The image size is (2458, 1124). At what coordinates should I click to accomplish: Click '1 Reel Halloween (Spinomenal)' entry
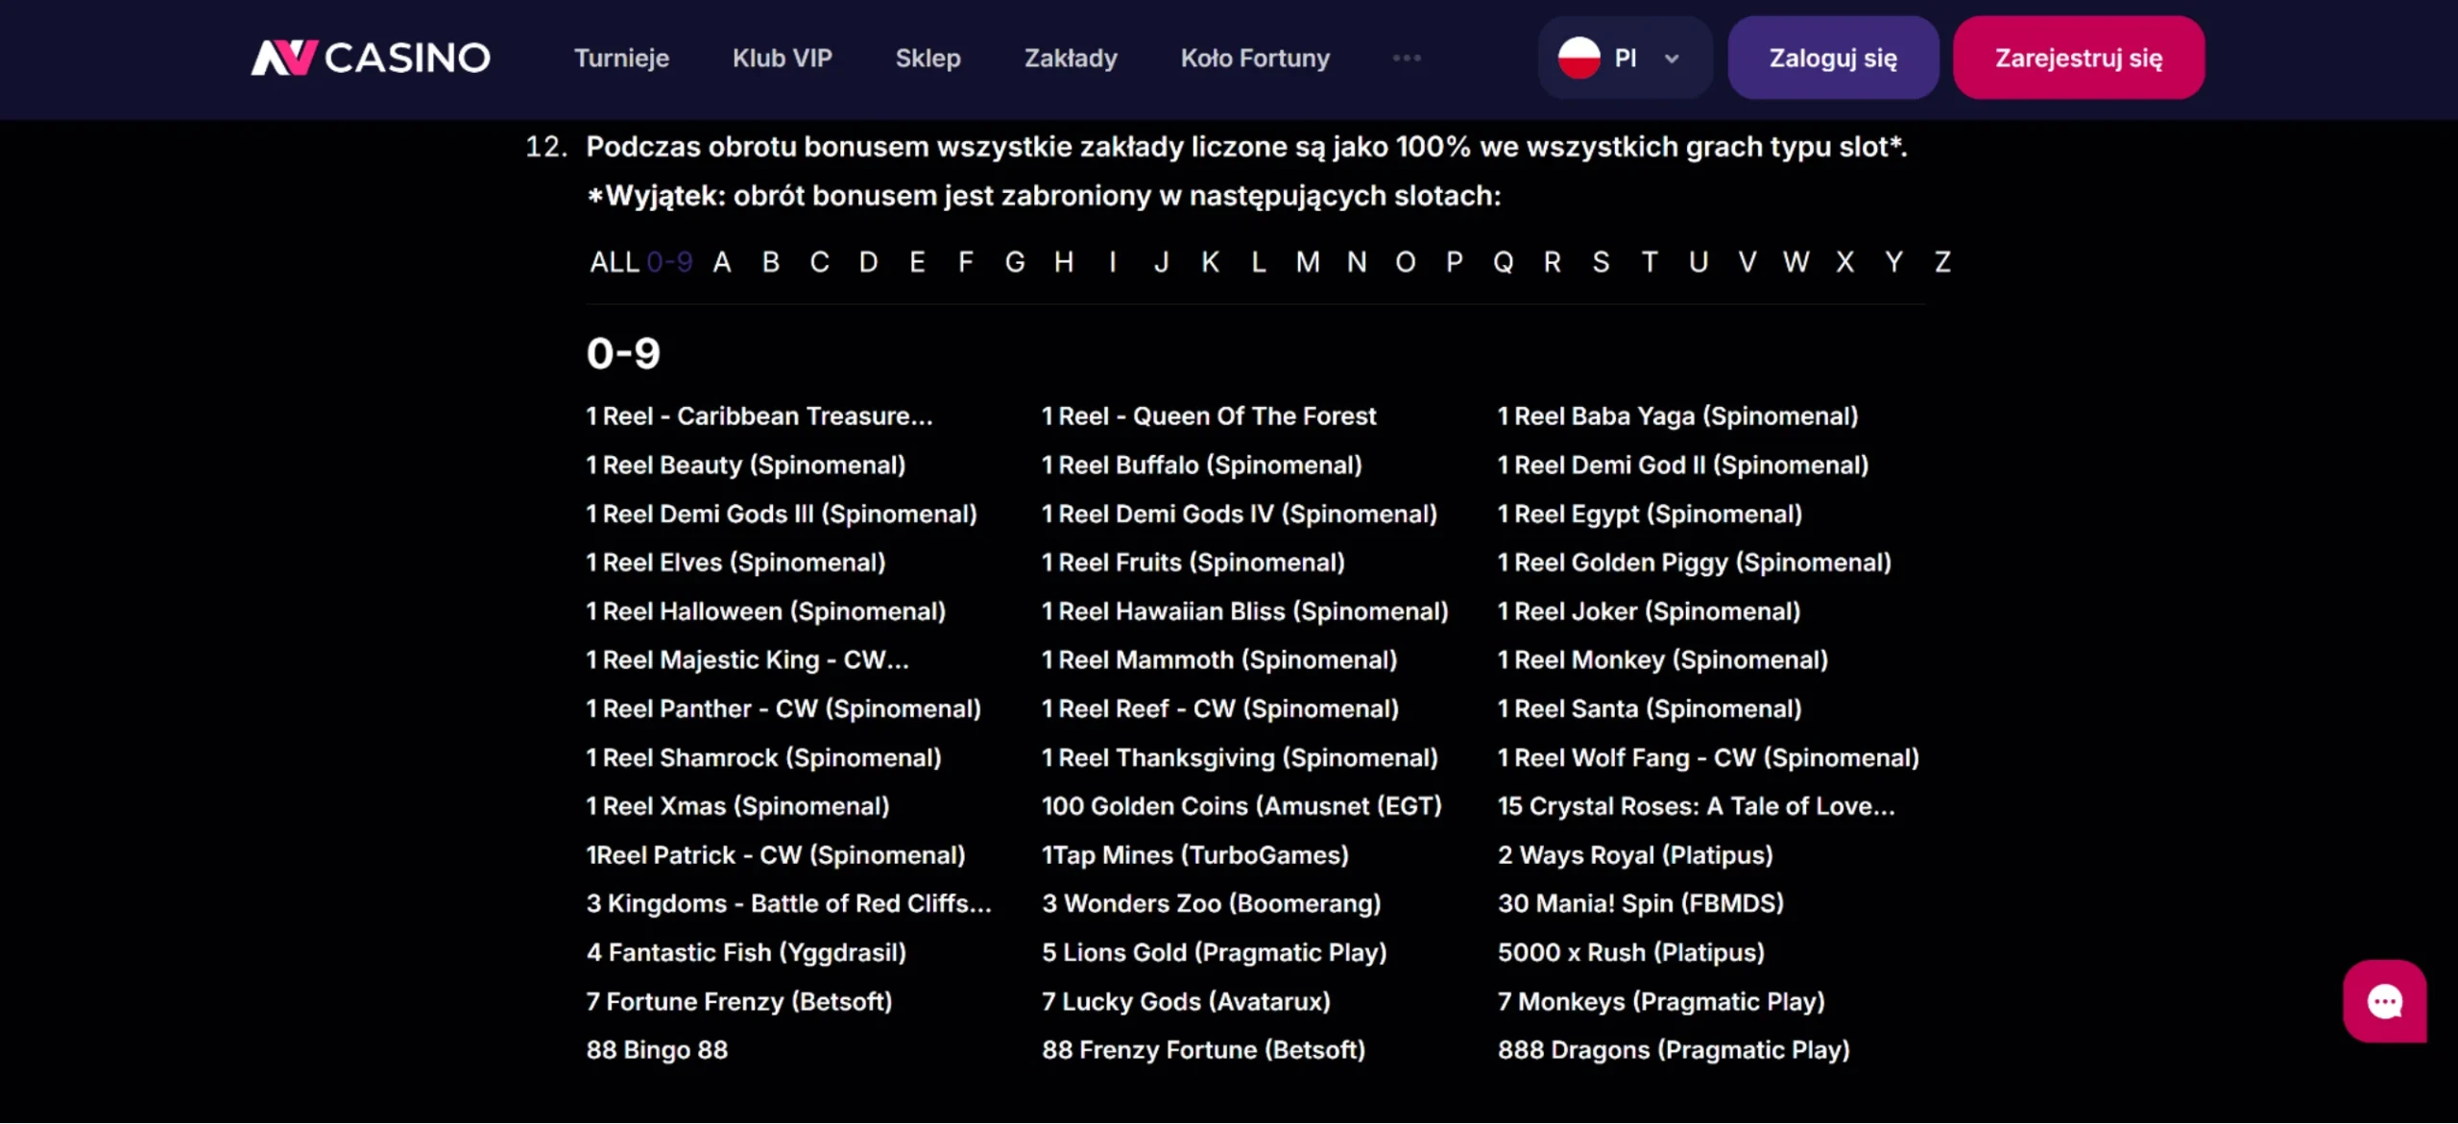766,611
